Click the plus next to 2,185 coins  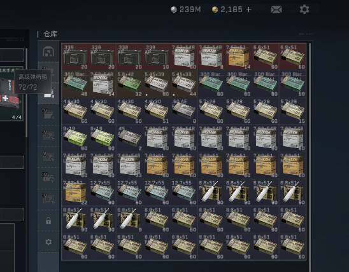click(249, 10)
